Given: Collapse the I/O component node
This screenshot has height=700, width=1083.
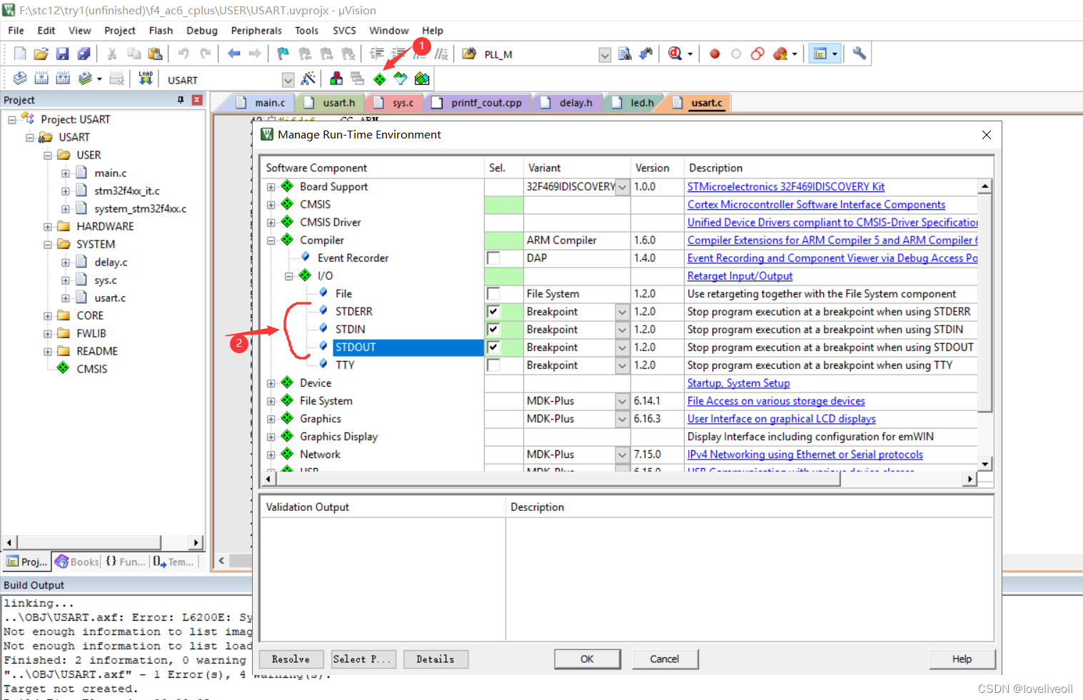Looking at the screenshot, I should point(289,276).
